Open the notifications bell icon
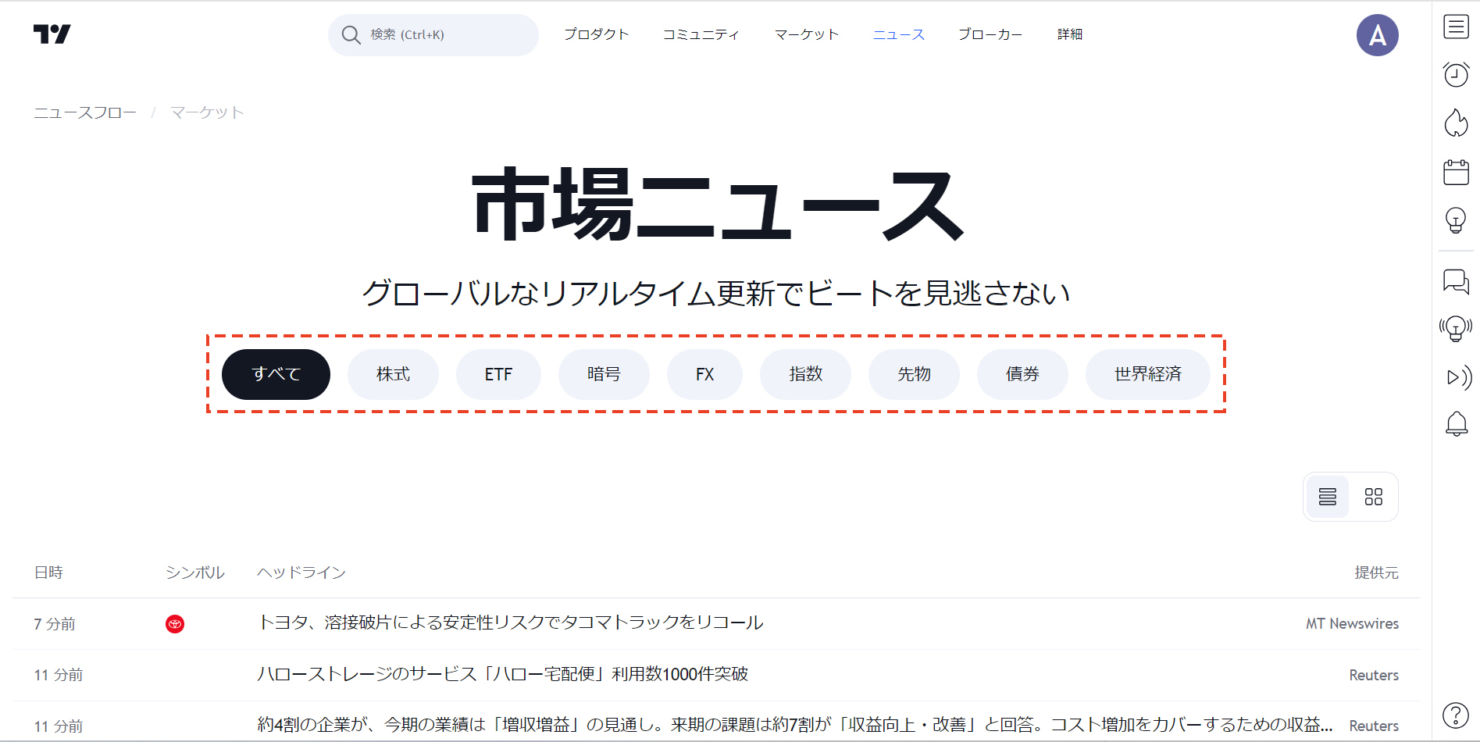Viewport: 1480px width, 742px height. pyautogui.click(x=1456, y=424)
